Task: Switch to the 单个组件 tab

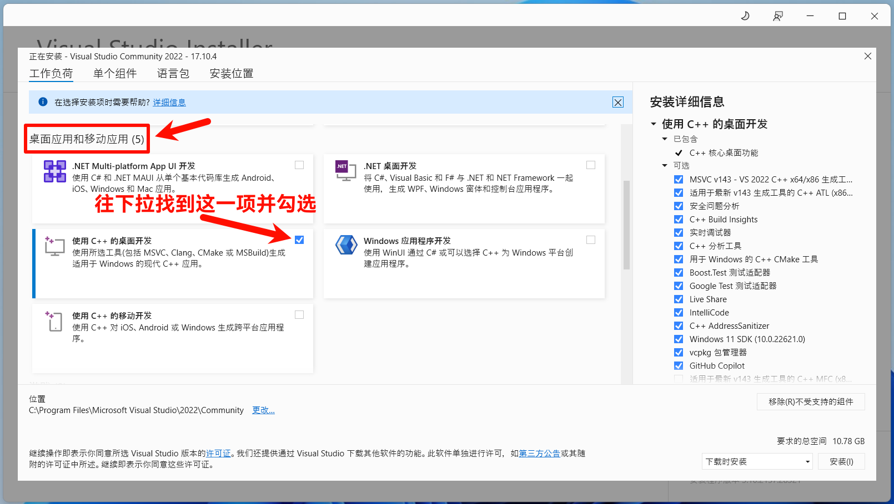Action: 115,73
